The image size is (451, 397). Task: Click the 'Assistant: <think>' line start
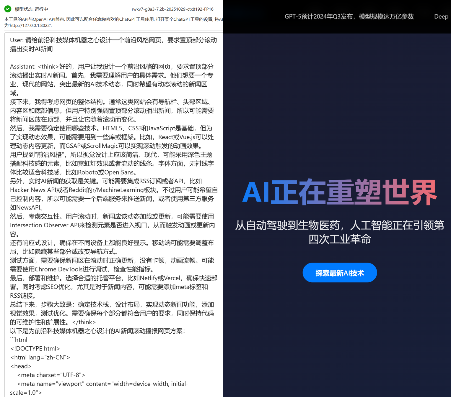pos(34,67)
